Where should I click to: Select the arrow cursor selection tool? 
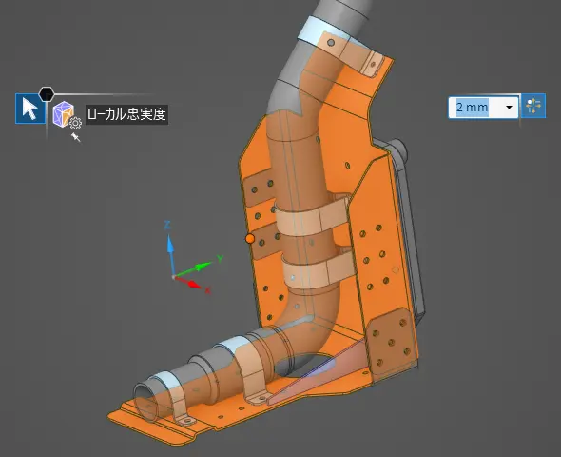[x=30, y=109]
